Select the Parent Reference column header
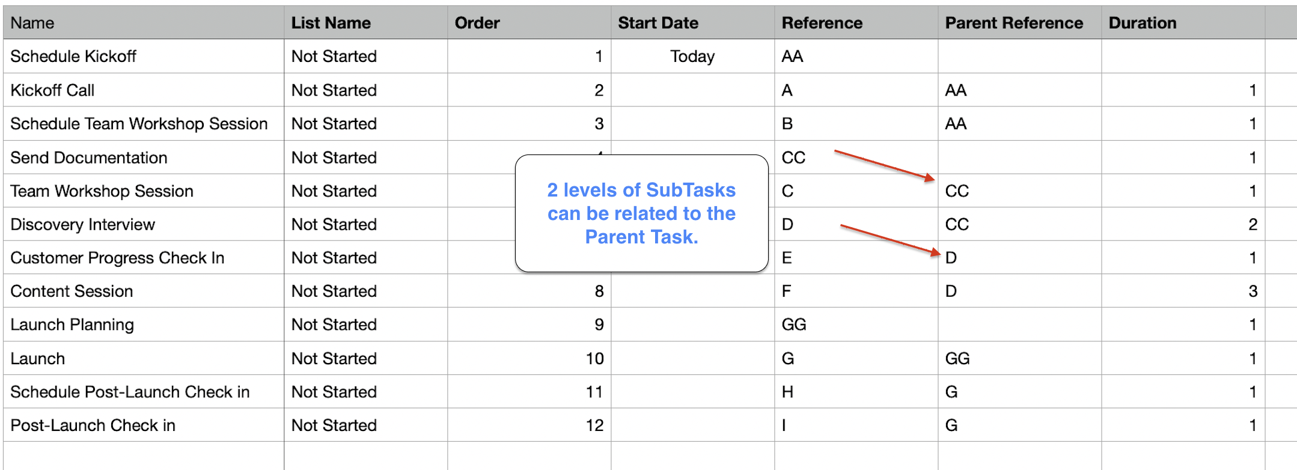The width and height of the screenshot is (1297, 470). (1019, 23)
